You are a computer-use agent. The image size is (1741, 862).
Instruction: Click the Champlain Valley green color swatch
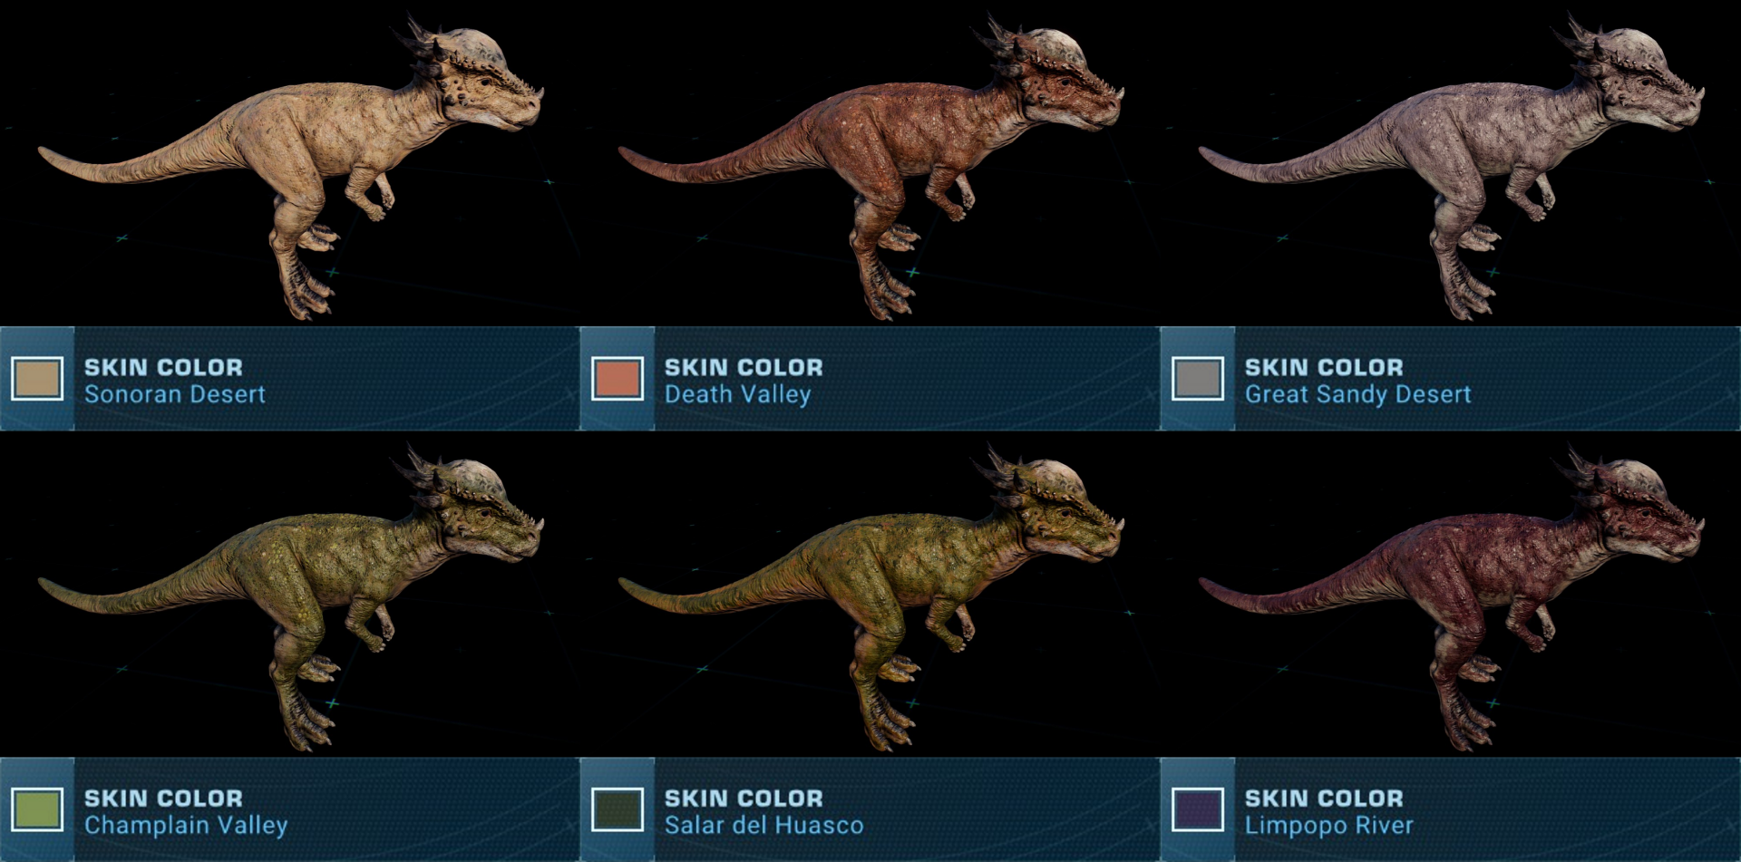pyautogui.click(x=37, y=809)
